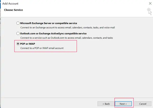Cancel the Add Account wizard
The image size is (153, 108).
pyautogui.click(x=143, y=104)
